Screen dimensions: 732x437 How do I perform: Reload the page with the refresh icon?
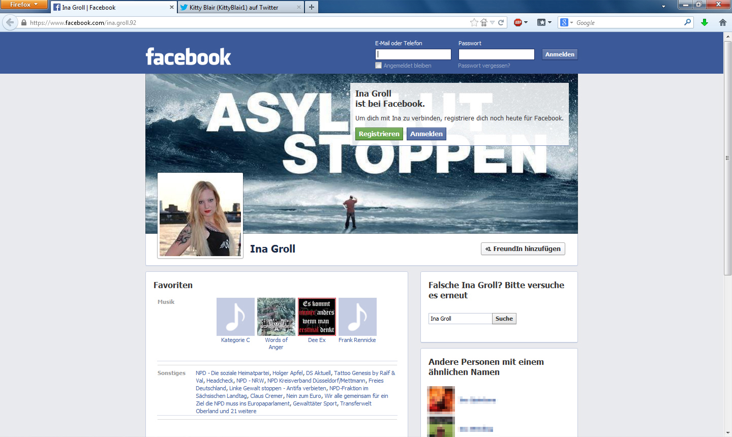[501, 22]
